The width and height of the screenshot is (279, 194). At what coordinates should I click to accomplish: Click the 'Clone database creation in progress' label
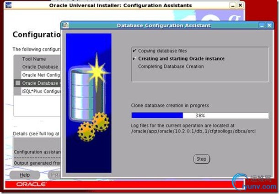[170, 106]
